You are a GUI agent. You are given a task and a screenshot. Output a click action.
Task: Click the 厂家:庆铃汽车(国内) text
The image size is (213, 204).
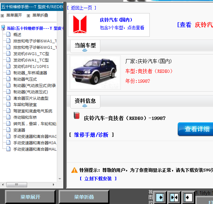pos(148,61)
